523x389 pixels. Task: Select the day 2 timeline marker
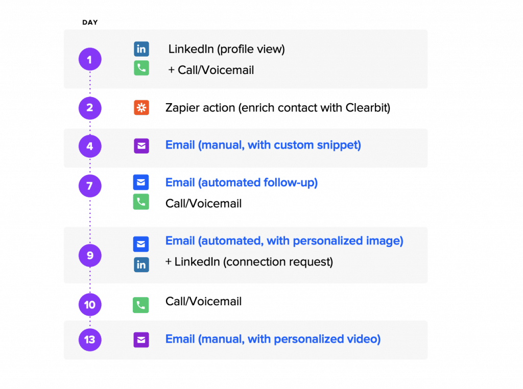(x=90, y=108)
